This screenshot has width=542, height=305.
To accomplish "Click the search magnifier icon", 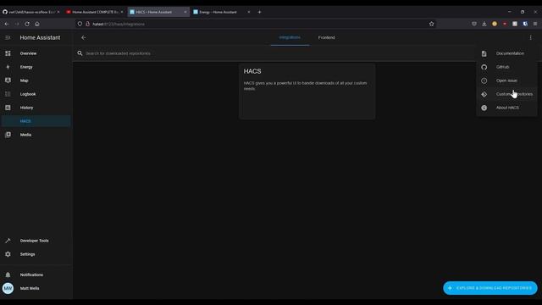I will pos(80,53).
